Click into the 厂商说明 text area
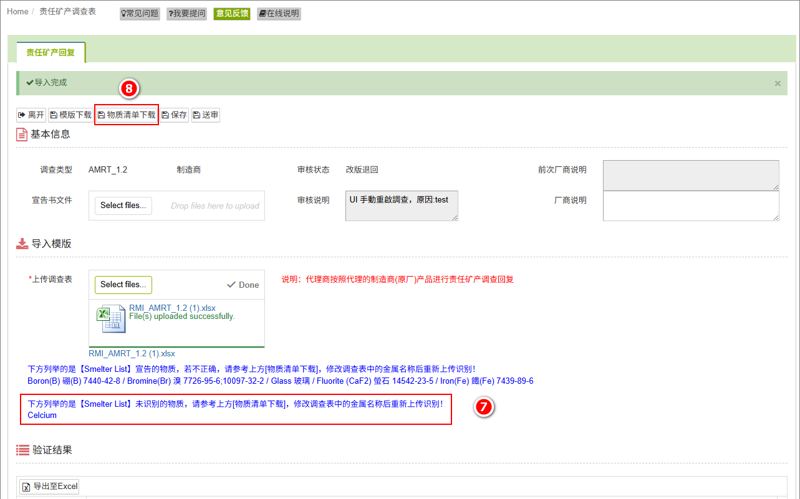Viewport: 800px width, 499px height. (690, 206)
